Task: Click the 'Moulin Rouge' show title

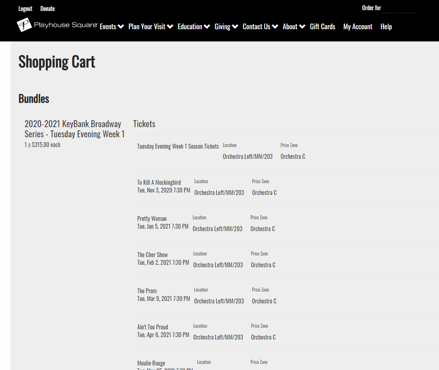Action: click(x=151, y=363)
